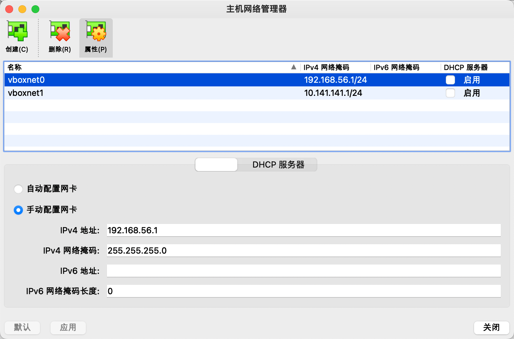Enable DHCP server checkbox for vboxnet1
Screen dimensions: 514x339
[450, 93]
